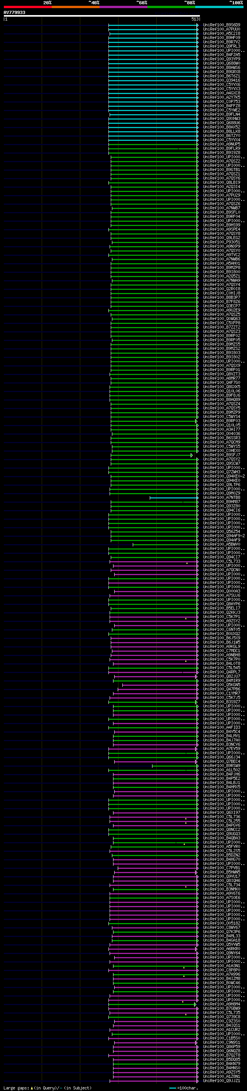Select hit label UniRef100_B8LLK8
The width and height of the screenshot is (247, 1091).
(222, 131)
